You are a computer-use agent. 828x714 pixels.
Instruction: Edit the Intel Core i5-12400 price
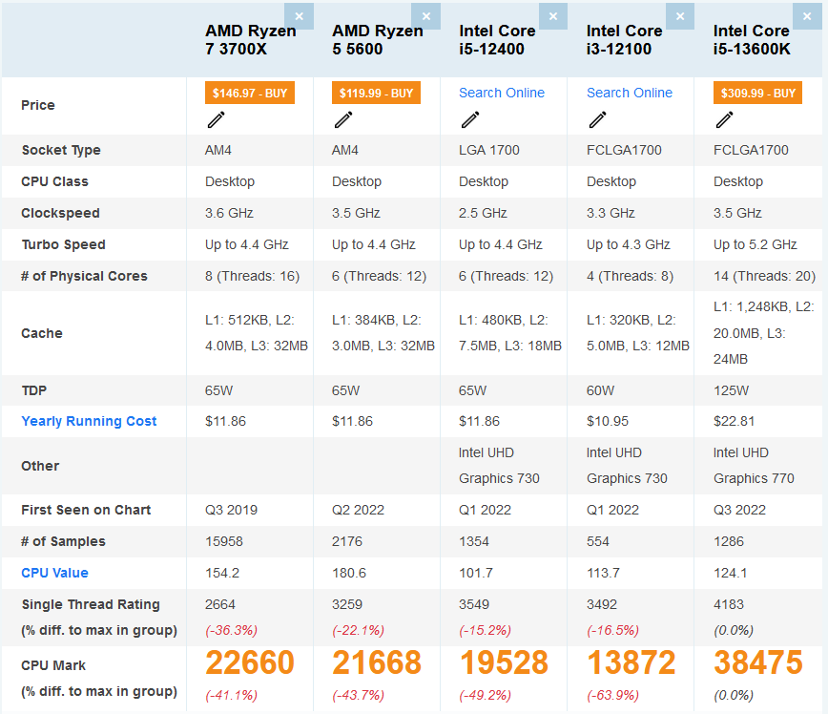(x=470, y=119)
